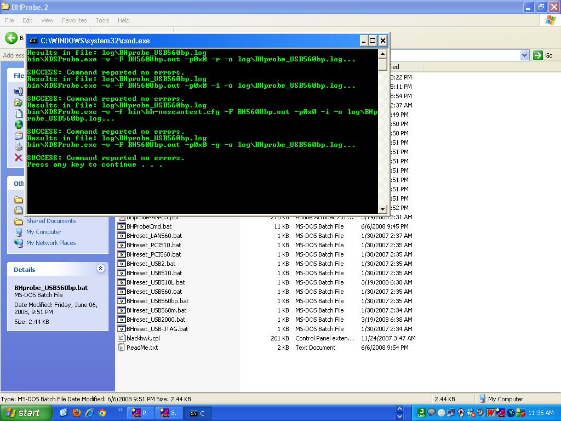Open the Help menu

tap(123, 20)
